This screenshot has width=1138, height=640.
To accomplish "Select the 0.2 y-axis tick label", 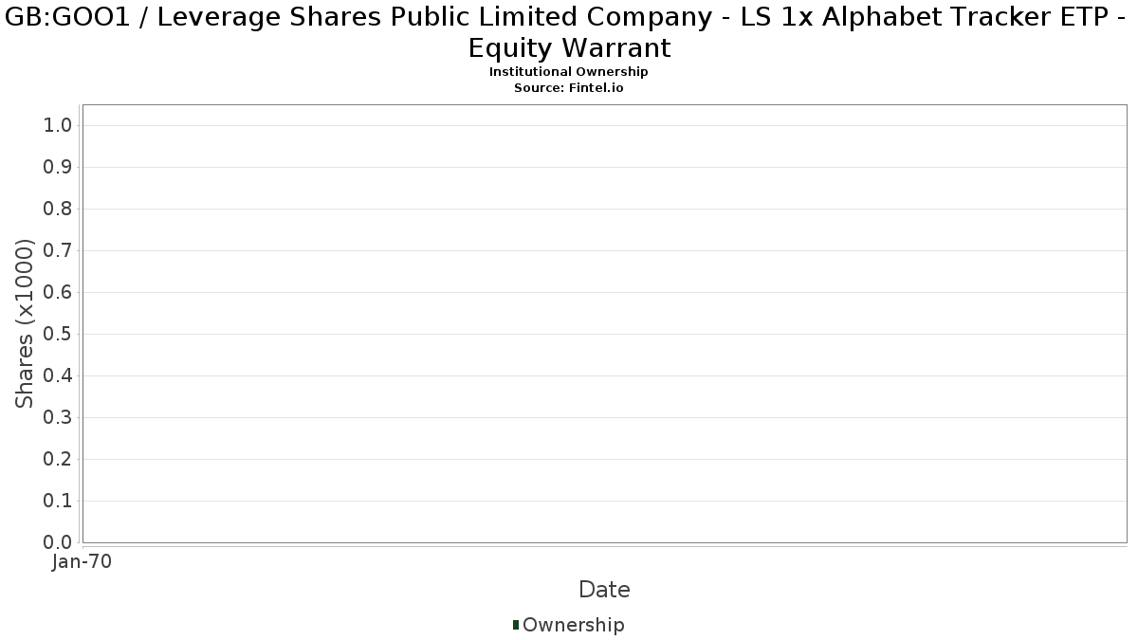I will click(59, 460).
